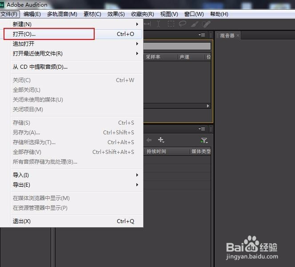Open the 编辑(E) menu
This screenshot has height=267, width=295.
(32, 14)
